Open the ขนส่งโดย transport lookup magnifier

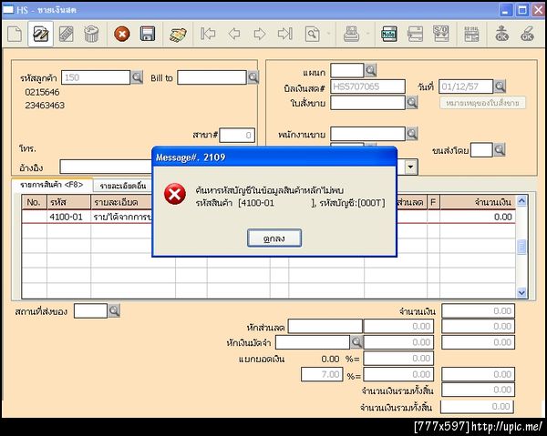click(x=500, y=150)
